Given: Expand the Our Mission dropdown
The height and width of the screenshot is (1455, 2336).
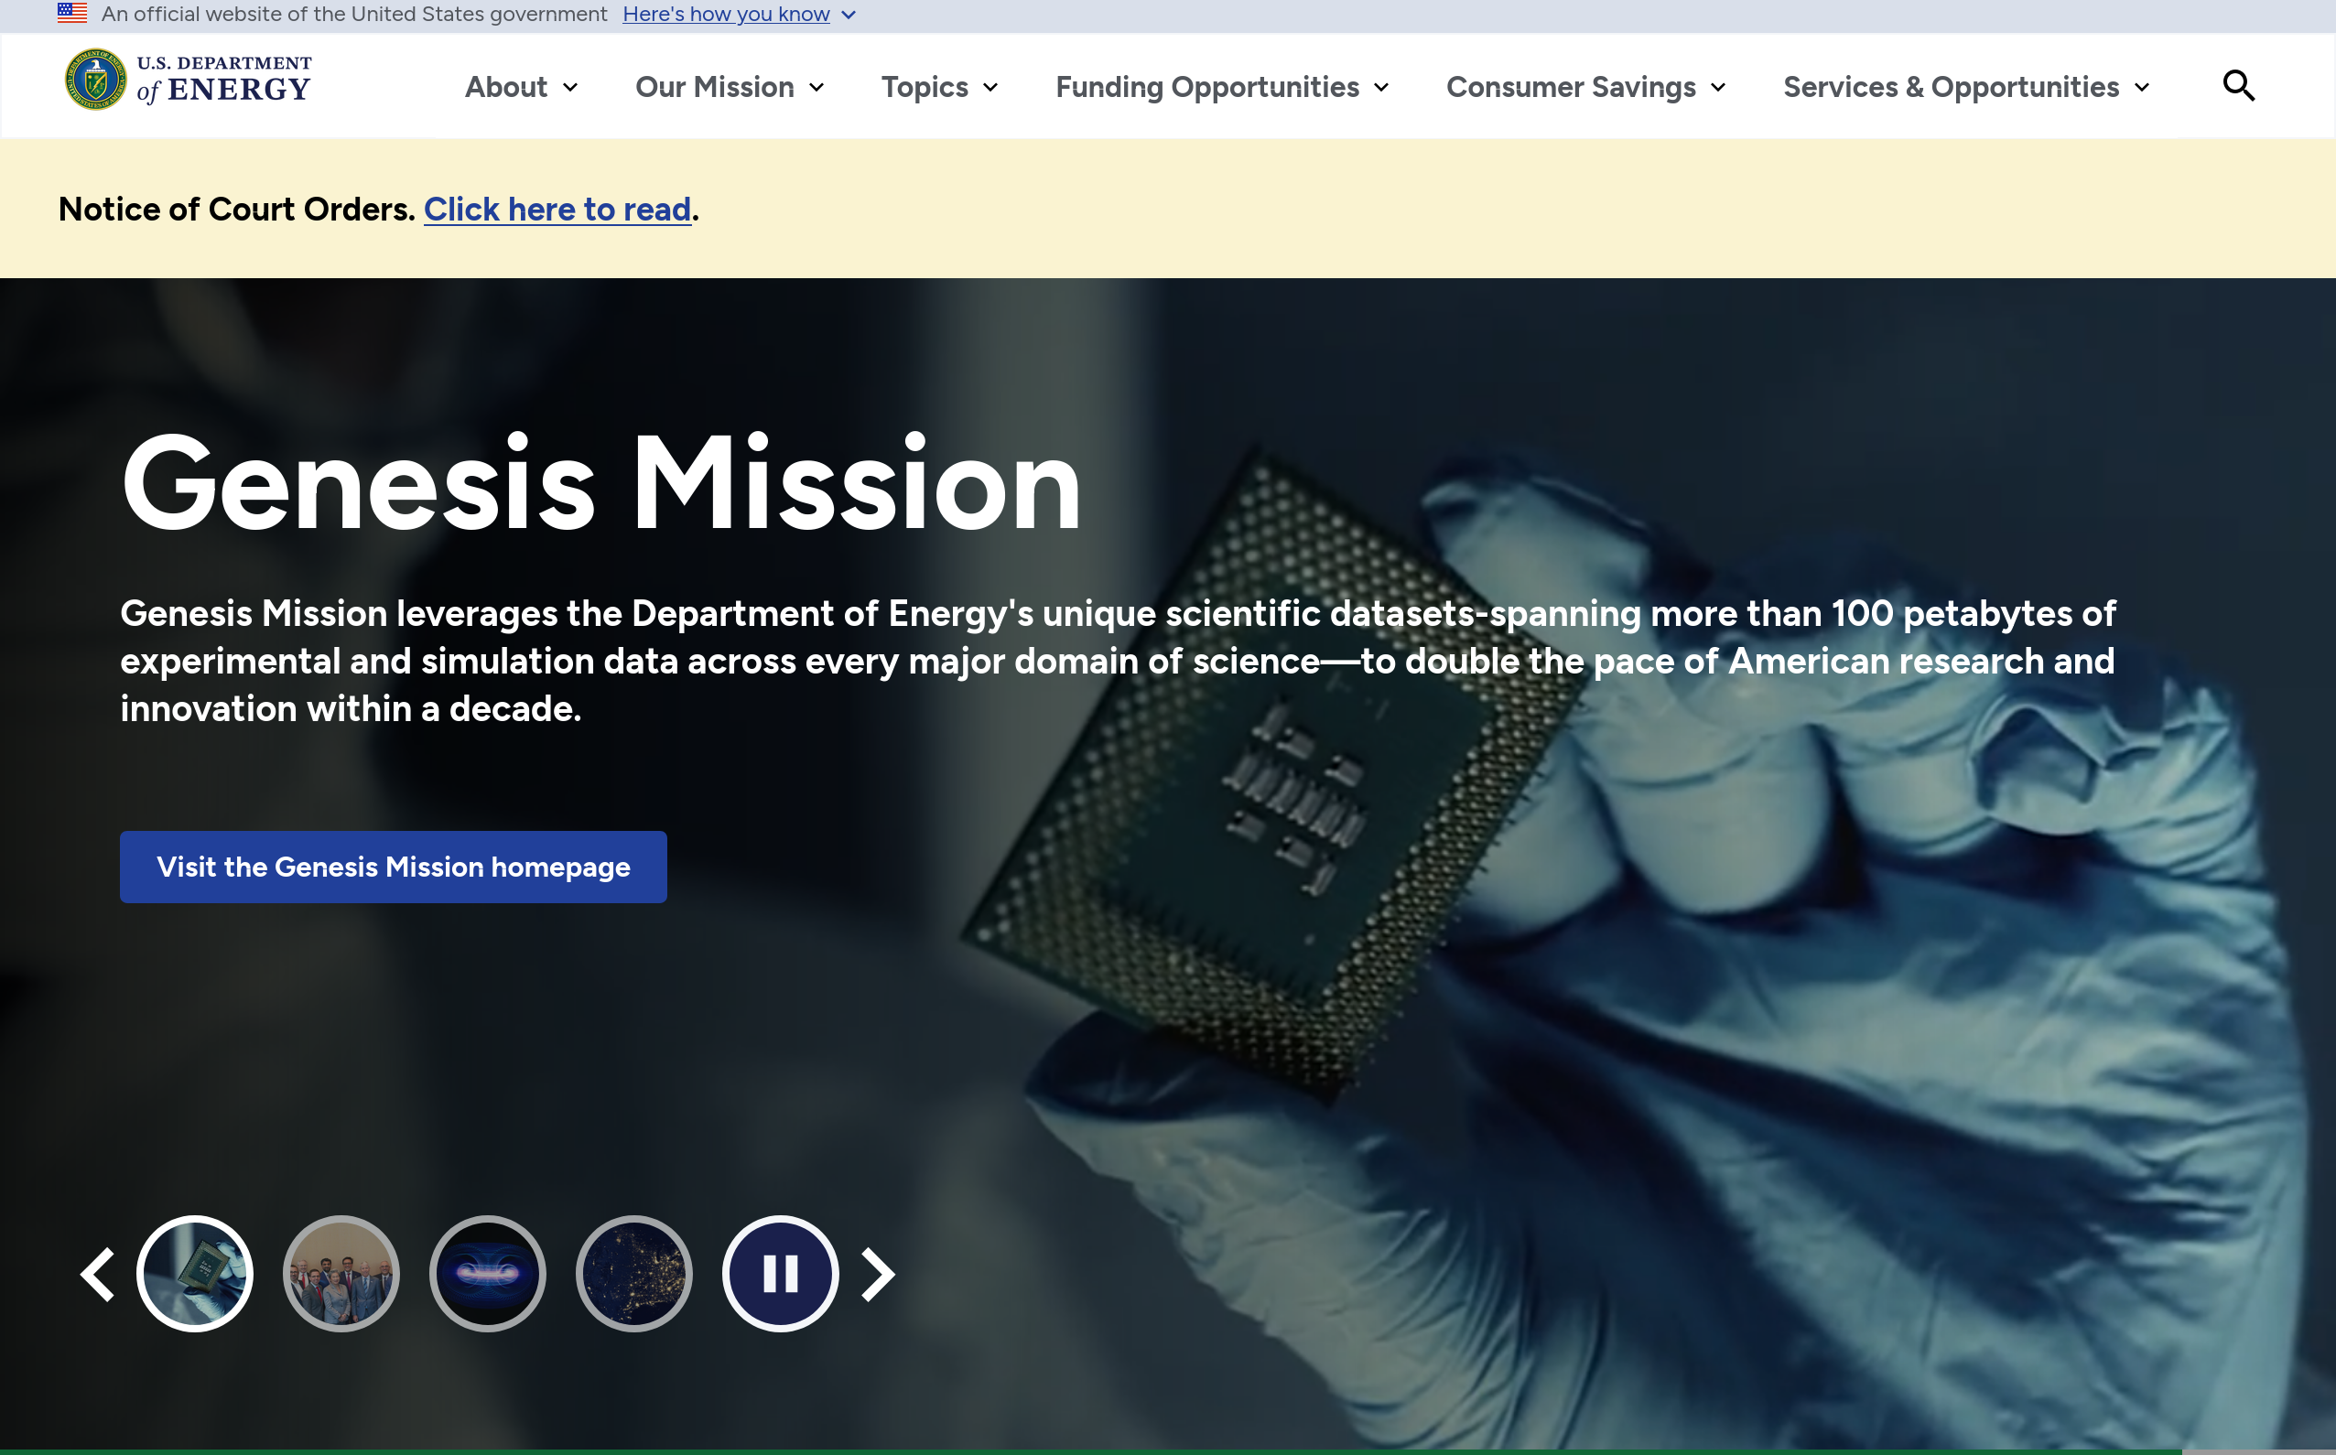Looking at the screenshot, I should pos(729,88).
